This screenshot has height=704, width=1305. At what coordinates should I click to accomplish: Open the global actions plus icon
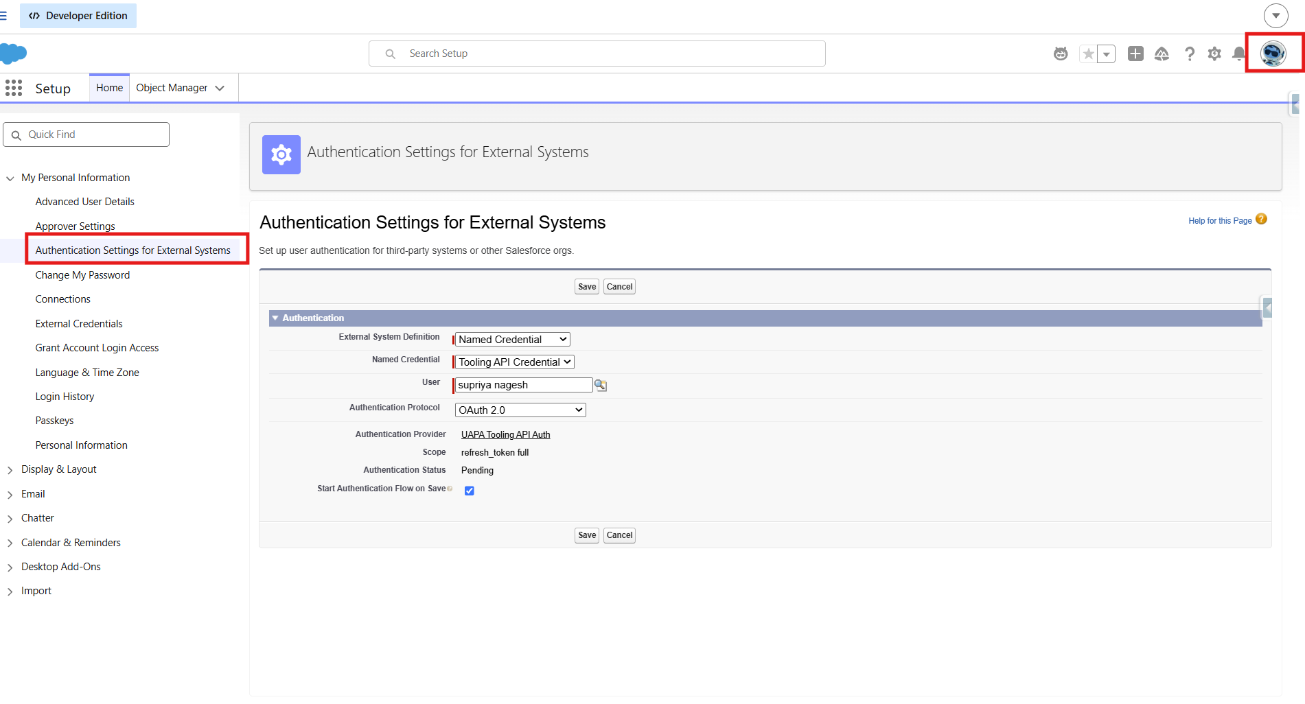point(1135,54)
